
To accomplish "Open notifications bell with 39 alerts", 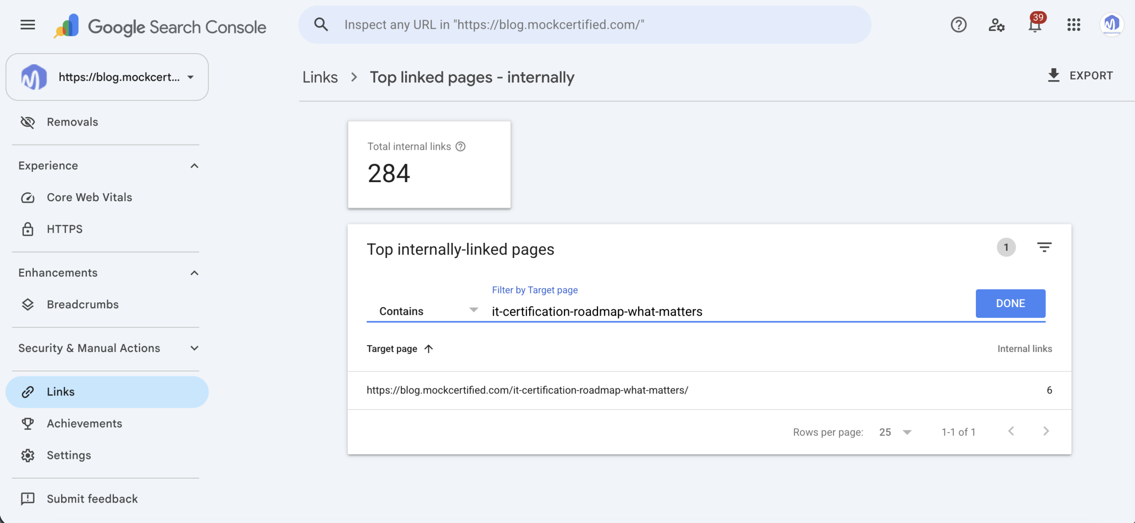I will [x=1035, y=24].
